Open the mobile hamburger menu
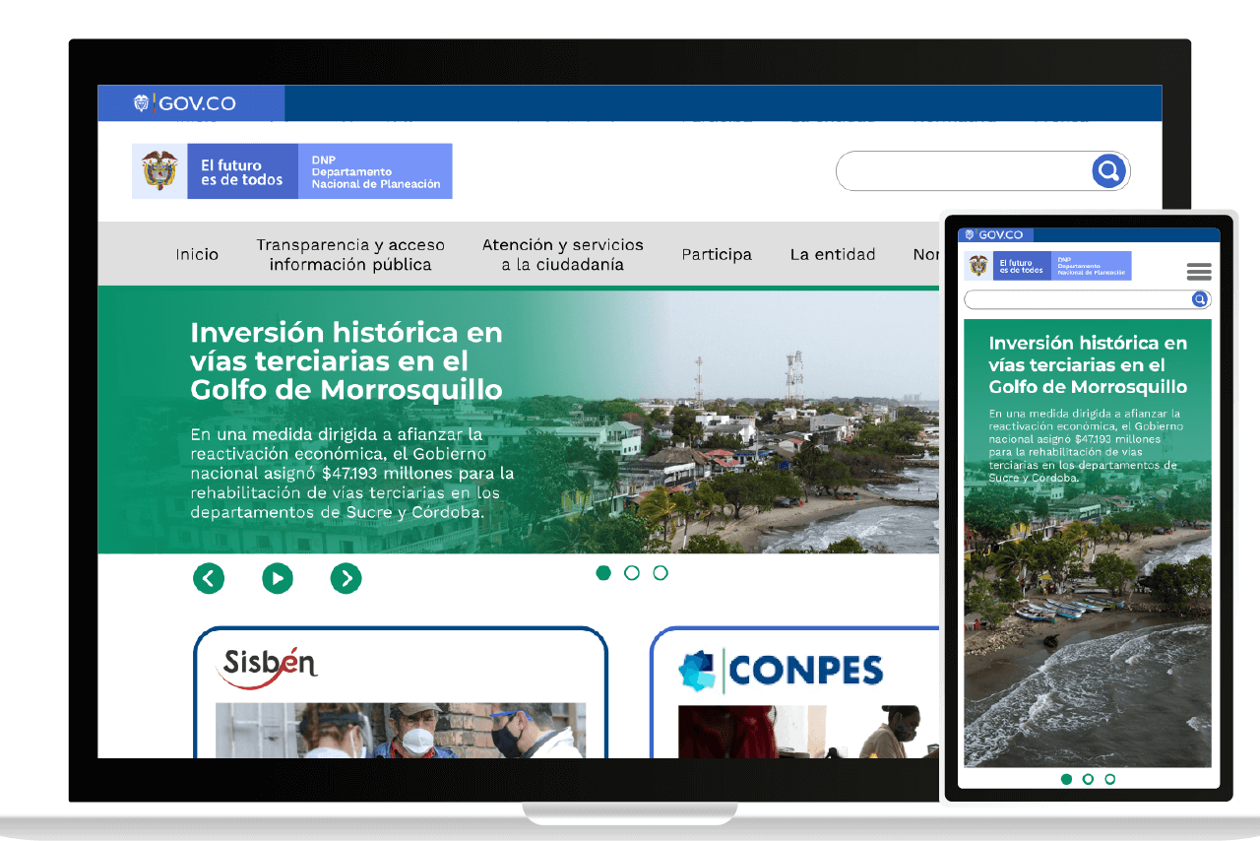 (x=1198, y=271)
